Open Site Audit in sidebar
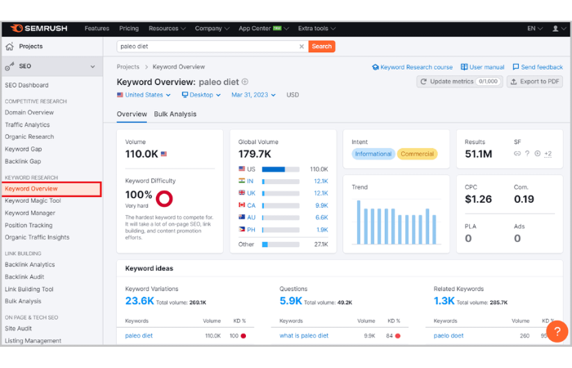The width and height of the screenshot is (572, 368). tap(18, 329)
